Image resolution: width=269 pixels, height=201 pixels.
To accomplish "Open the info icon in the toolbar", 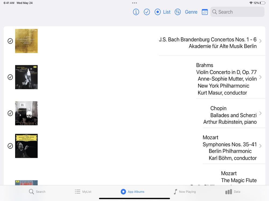I will click(136, 12).
